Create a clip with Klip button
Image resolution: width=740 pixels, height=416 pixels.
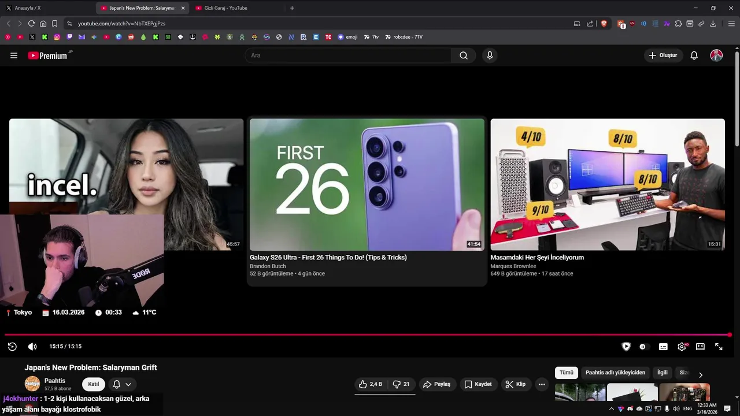click(515, 384)
